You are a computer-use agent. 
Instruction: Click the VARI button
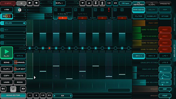coord(6,10)
